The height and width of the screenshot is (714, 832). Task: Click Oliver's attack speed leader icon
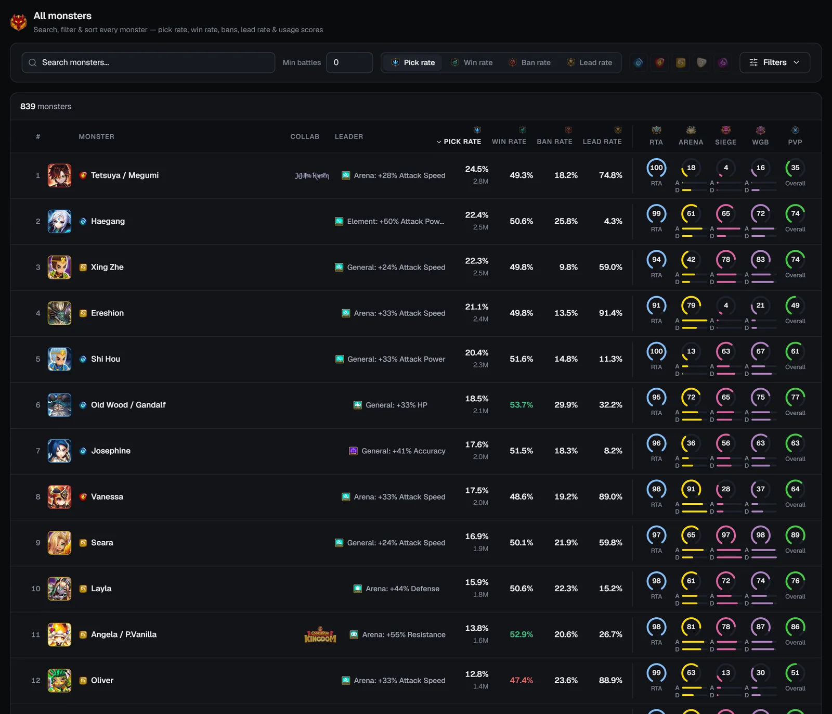[x=346, y=680]
